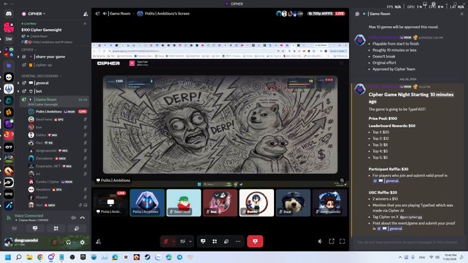This screenshot has width=468, height=263.
Task: Show hidden system tray icons
Action: (400, 257)
